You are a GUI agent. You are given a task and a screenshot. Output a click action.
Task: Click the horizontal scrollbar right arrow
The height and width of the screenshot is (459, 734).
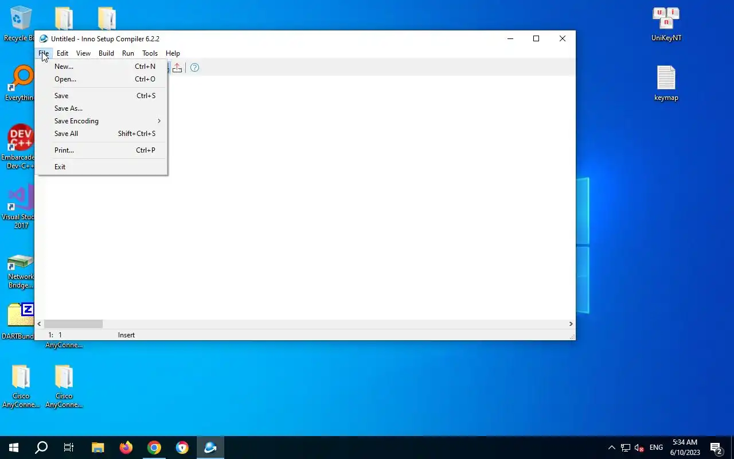[571, 324]
